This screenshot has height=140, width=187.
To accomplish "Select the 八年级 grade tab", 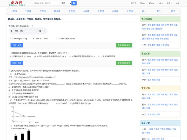I will tap(115, 11).
